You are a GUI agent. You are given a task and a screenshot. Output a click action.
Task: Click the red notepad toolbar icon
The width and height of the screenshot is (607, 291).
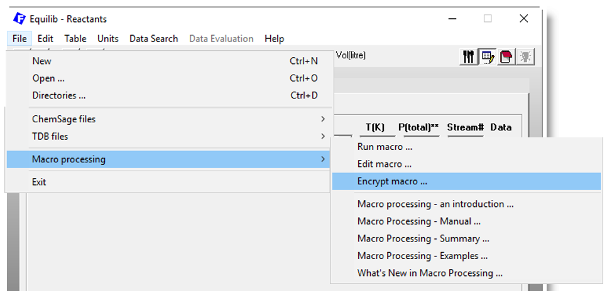click(x=506, y=57)
